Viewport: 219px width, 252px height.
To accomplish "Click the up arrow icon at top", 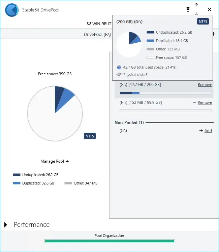I will pyautogui.click(x=196, y=5).
